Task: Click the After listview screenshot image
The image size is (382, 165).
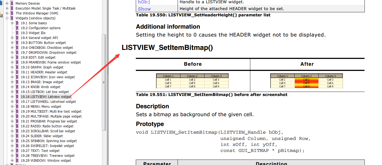Action: 307,81
